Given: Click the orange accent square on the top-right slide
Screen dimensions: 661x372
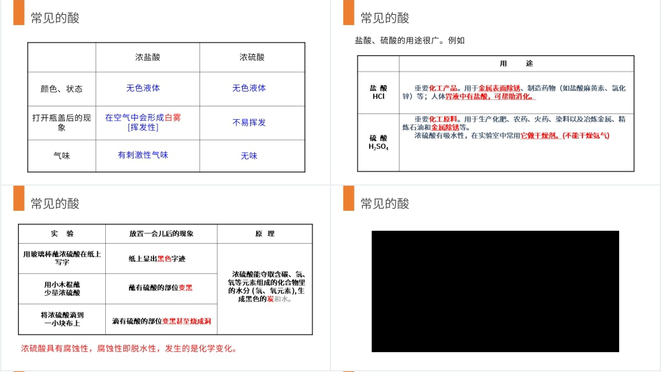Looking at the screenshot, I should (x=347, y=14).
